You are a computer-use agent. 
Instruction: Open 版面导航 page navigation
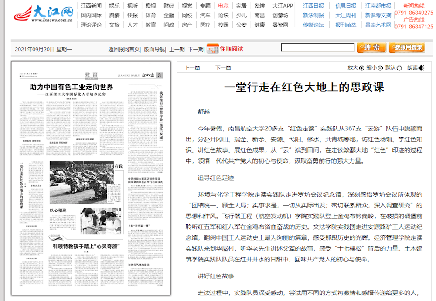click(154, 49)
